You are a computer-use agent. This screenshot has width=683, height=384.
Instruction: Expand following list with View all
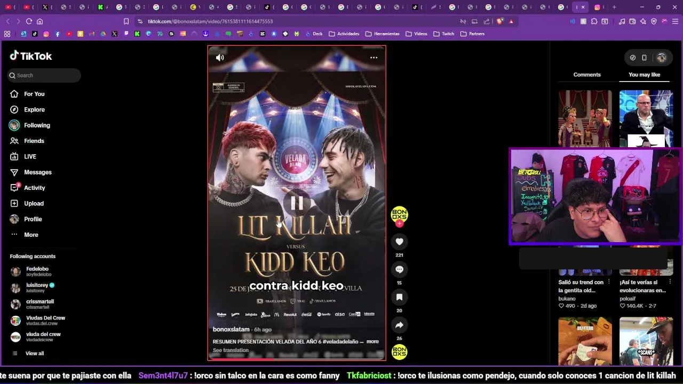coord(35,353)
